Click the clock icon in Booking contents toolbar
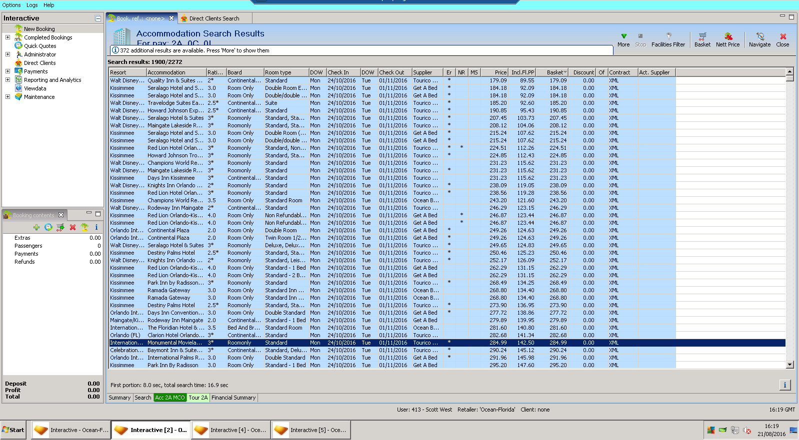Screen dimensions: 799x440 pos(48,227)
